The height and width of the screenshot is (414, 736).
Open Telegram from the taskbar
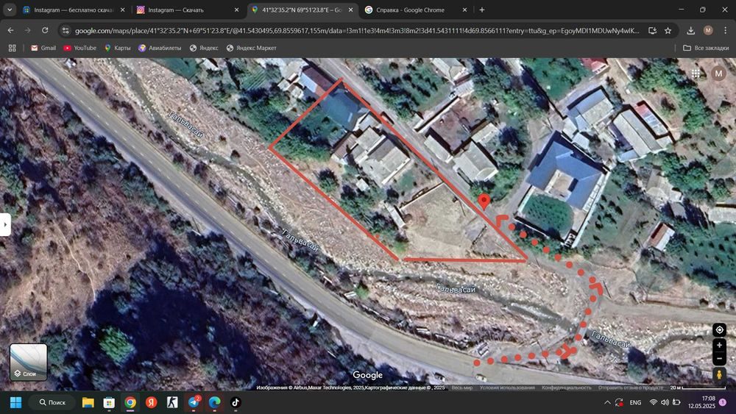tap(194, 402)
